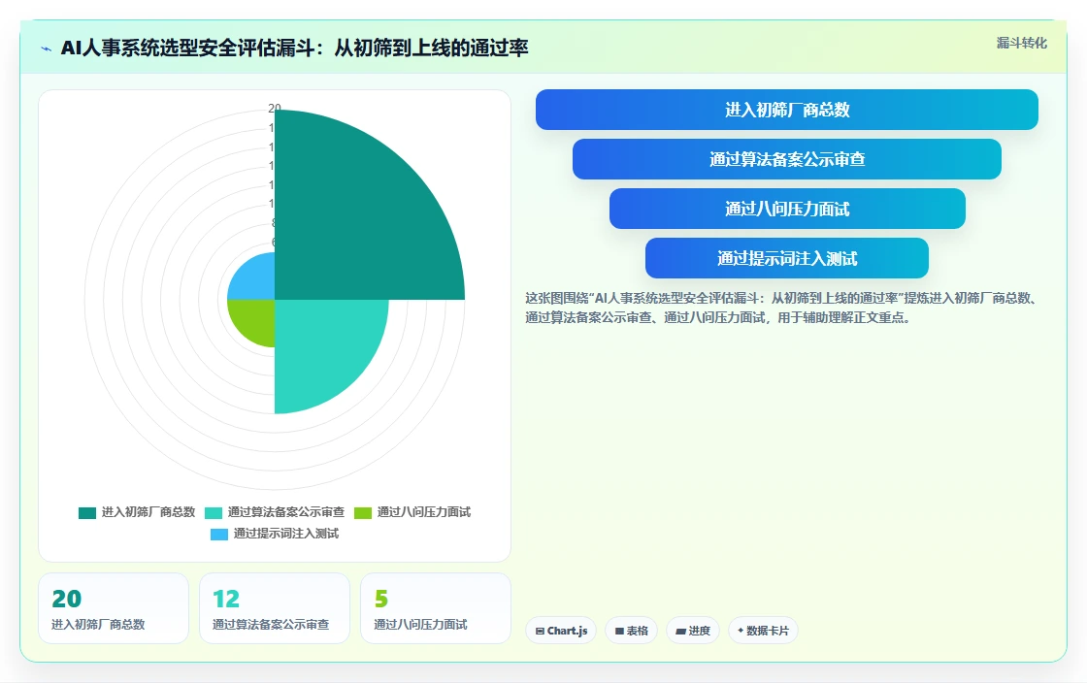Screen dimensions: 1087x683
Task: Click the description paragraph starting 这张图围绕
Action: pos(781,309)
